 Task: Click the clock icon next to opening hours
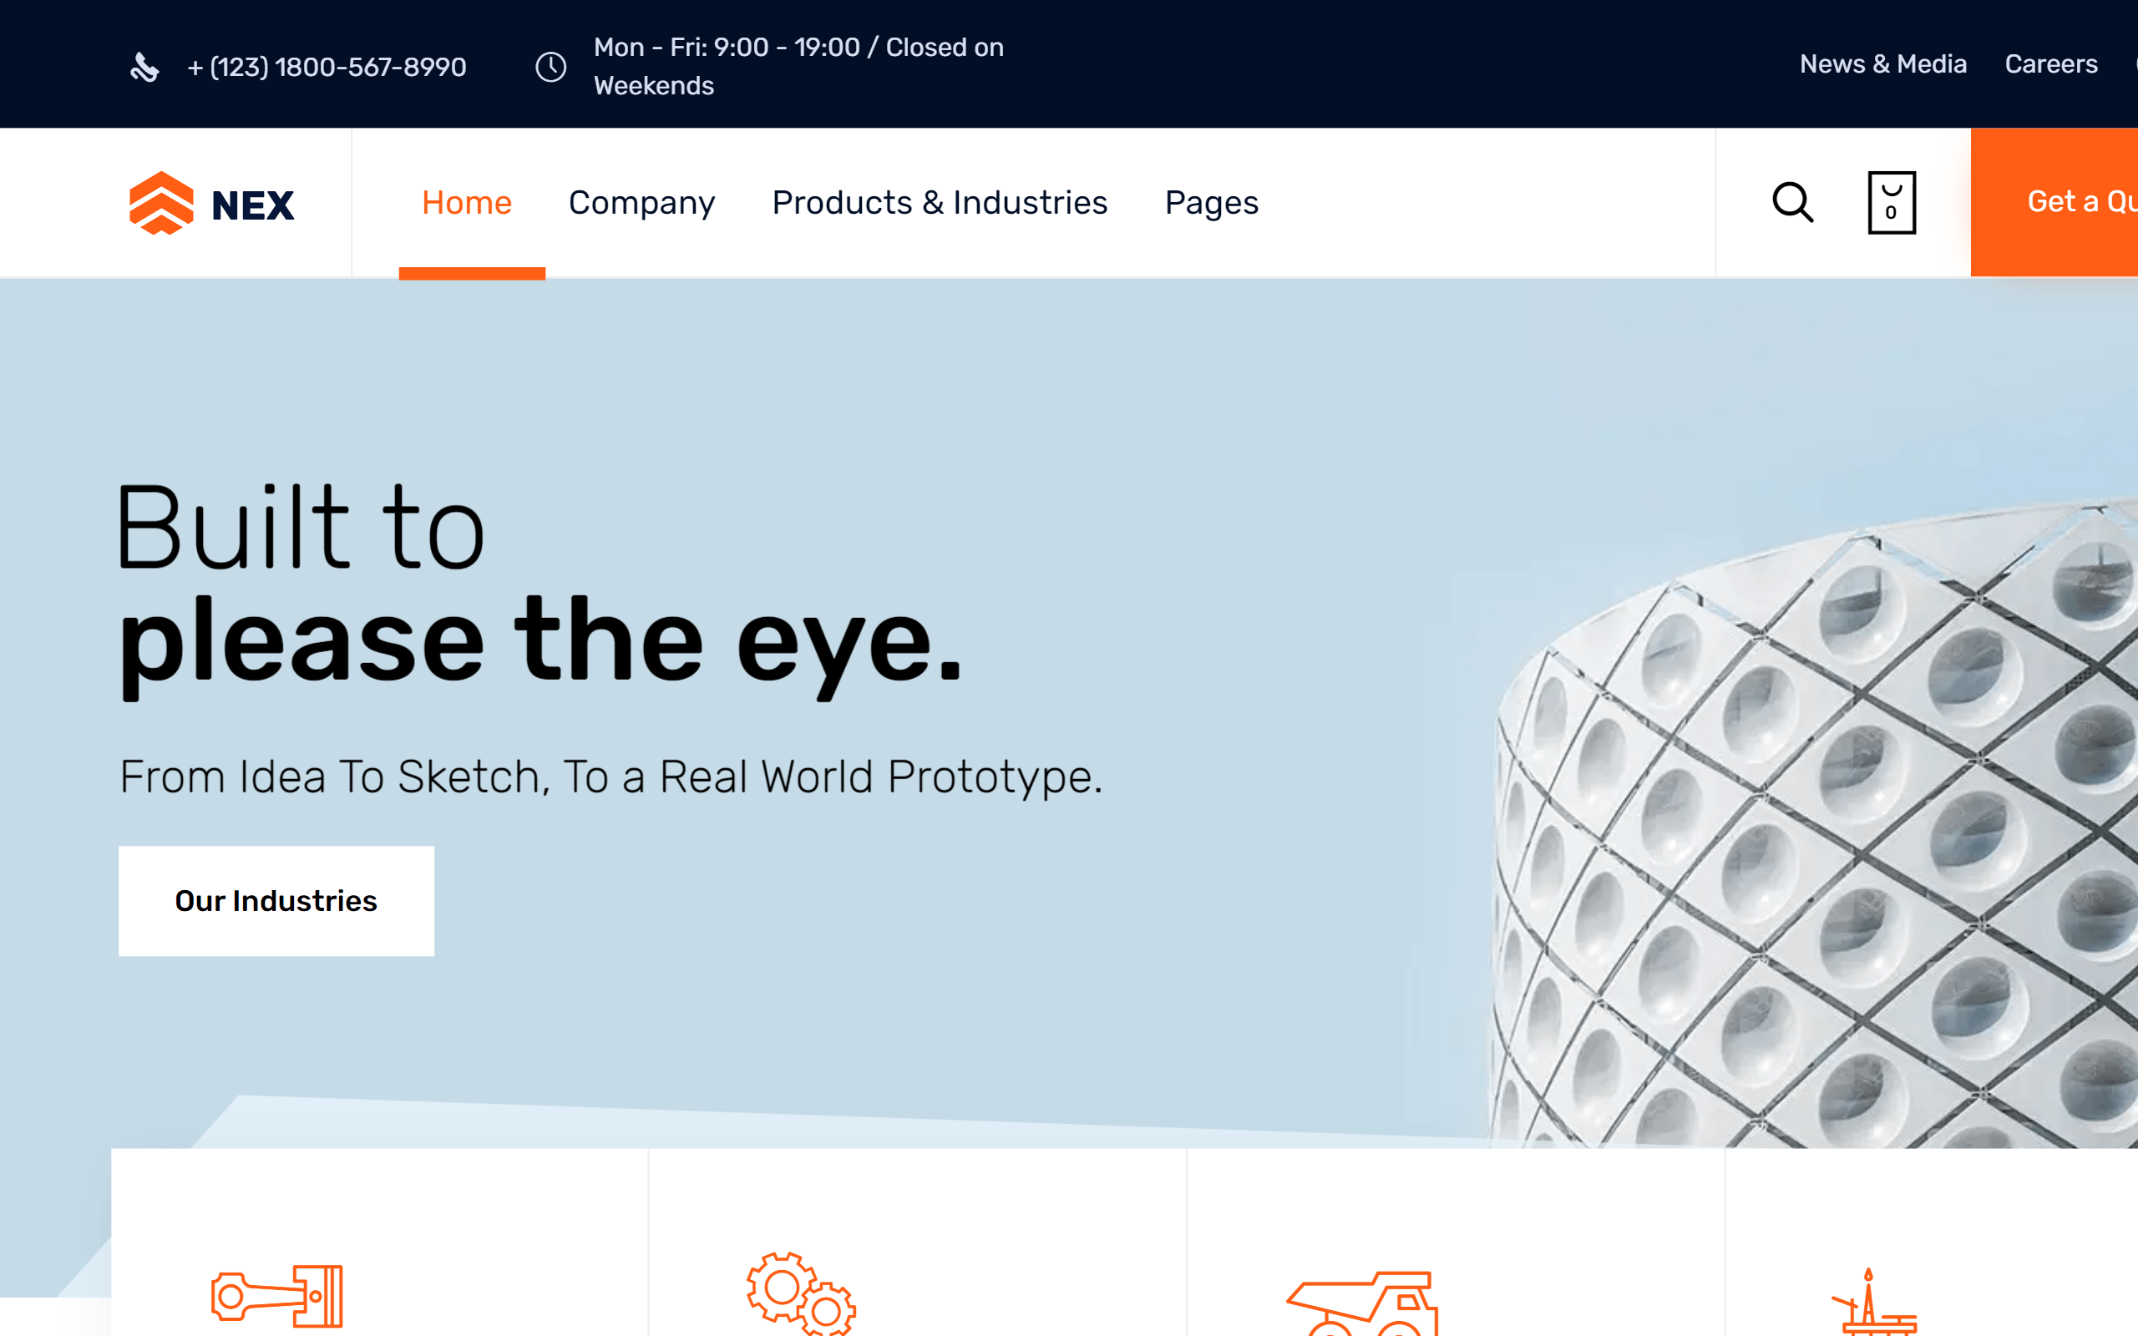pos(551,65)
